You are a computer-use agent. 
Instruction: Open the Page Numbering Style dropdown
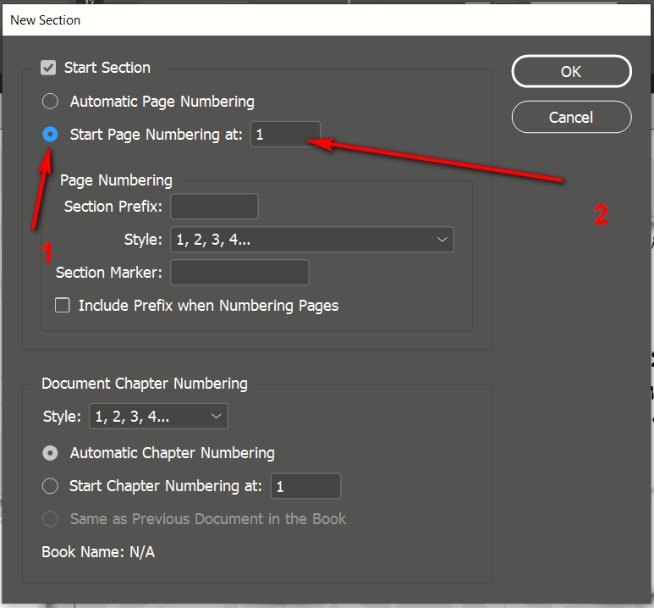pyautogui.click(x=312, y=240)
